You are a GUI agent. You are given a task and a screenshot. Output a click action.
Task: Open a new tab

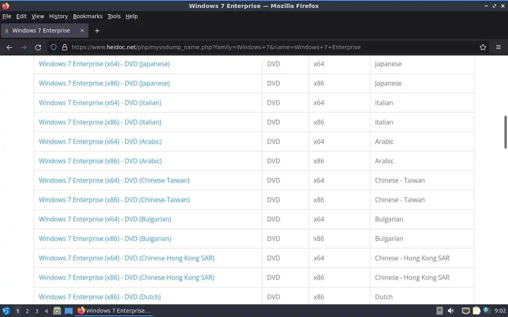(97, 31)
